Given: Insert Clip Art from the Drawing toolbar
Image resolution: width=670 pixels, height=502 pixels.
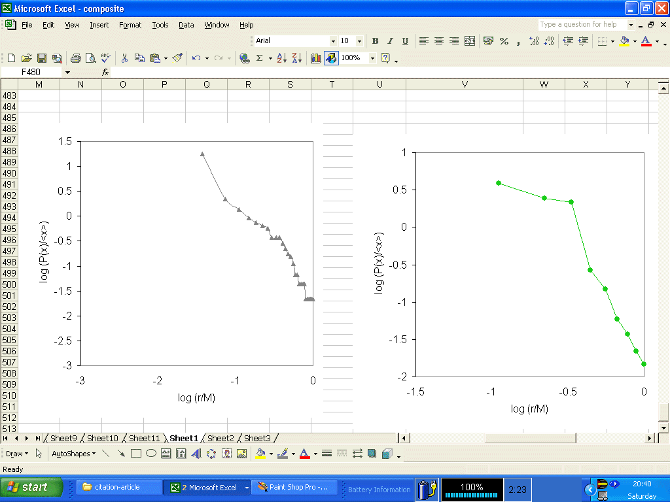Looking at the screenshot, I should tap(226, 454).
